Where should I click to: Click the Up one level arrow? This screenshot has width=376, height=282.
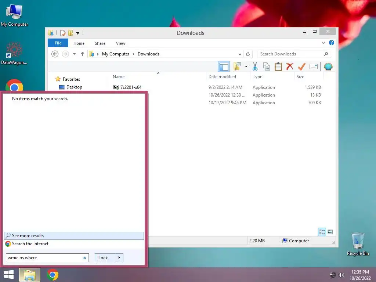pos(83,54)
